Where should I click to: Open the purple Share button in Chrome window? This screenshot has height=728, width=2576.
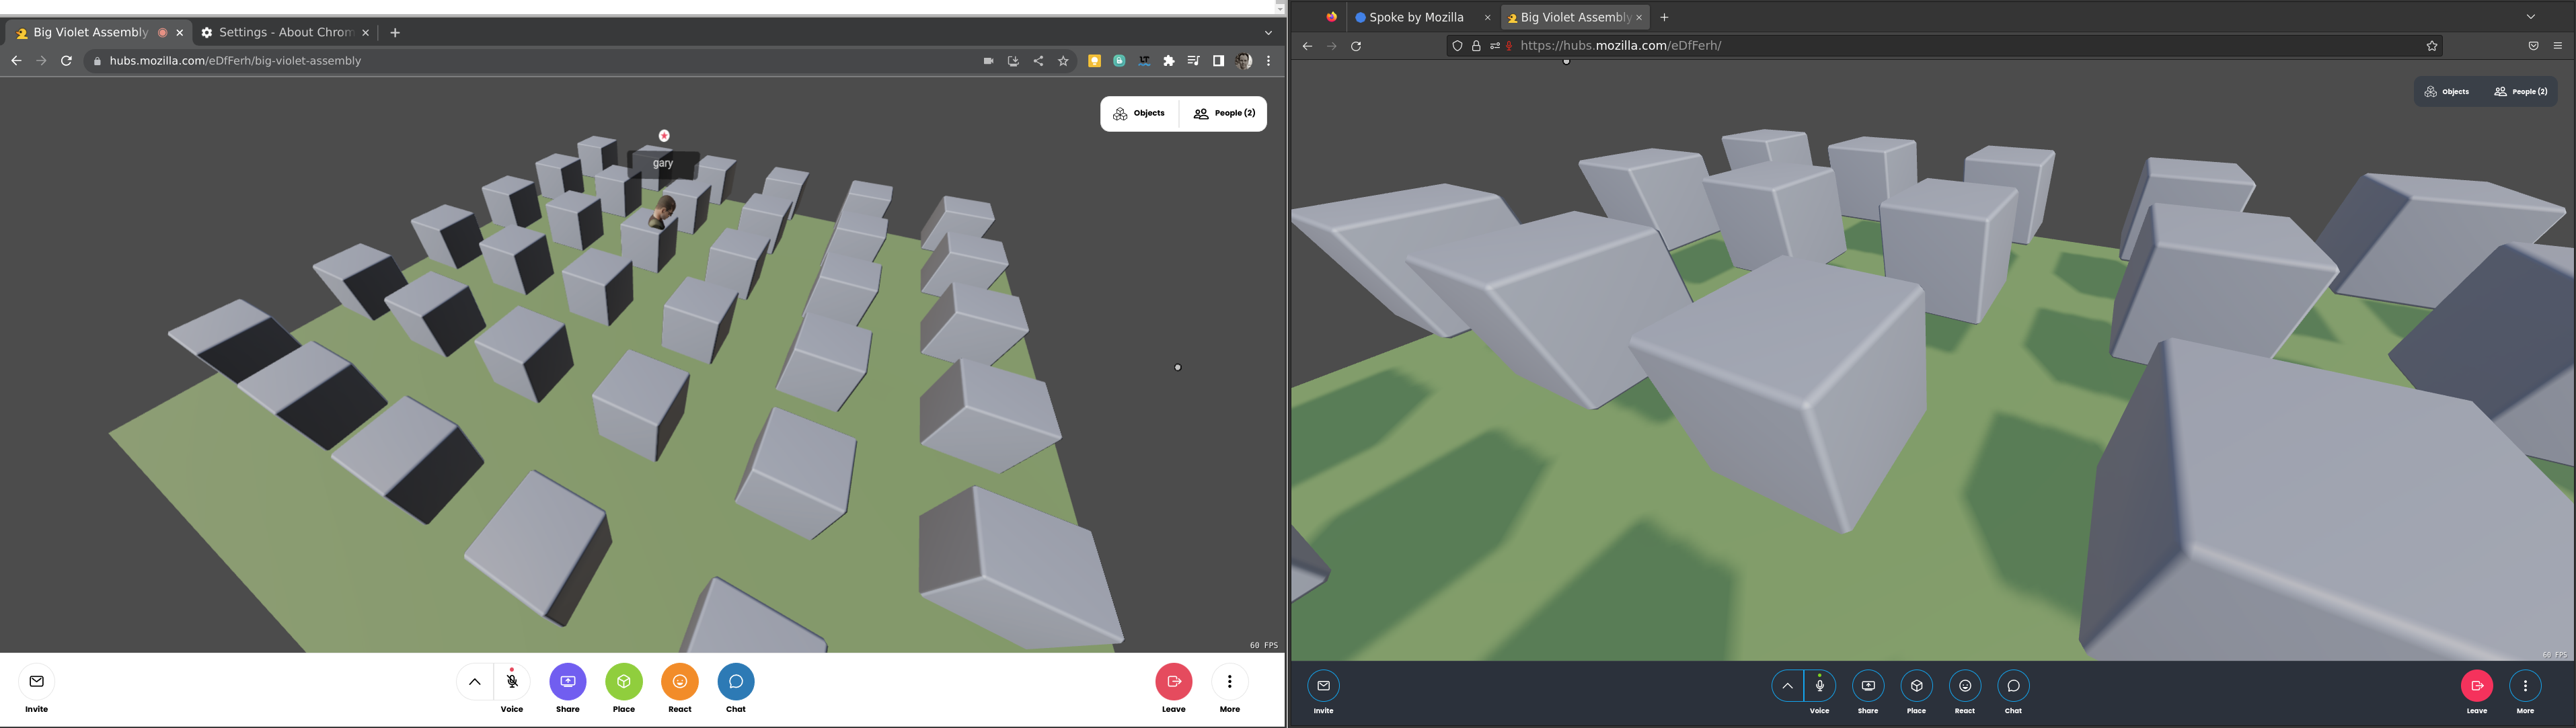(568, 682)
